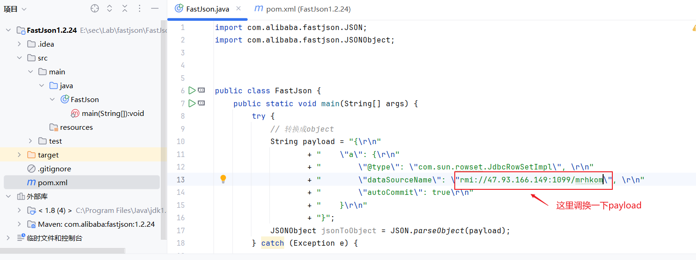Expand the Maven: com.alibaba:fastjson:1.2.24 node
Viewport: 696px width, 260px height.
click(19, 224)
